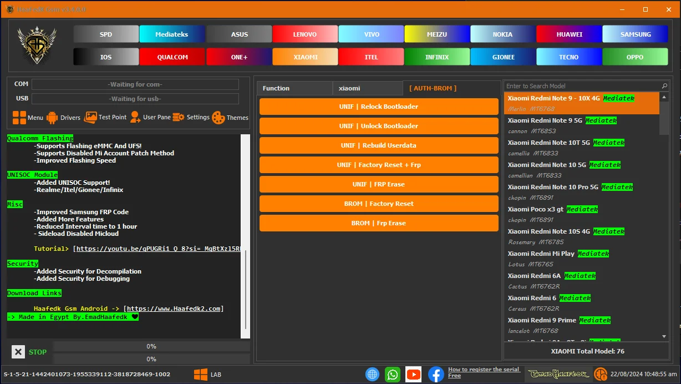Click the COM waiting status field
Viewport: 681px width, 384px height.
pyautogui.click(x=135, y=84)
